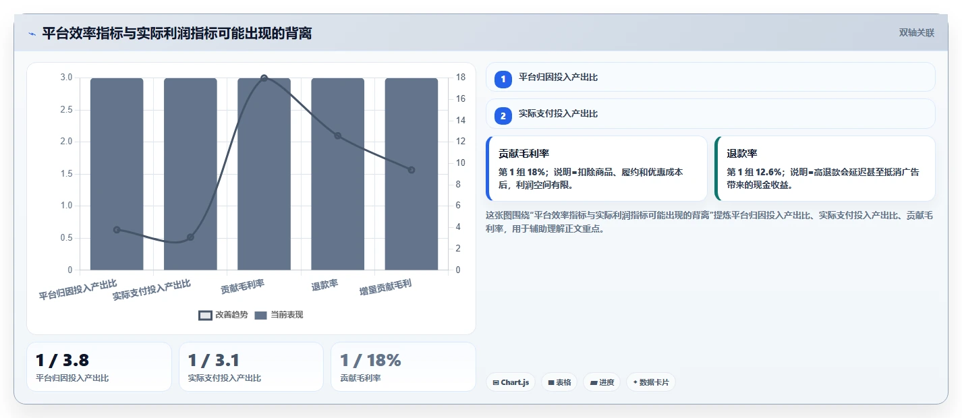
Task: Click the line point at 贡献毛利率 peak
Action: (x=264, y=78)
